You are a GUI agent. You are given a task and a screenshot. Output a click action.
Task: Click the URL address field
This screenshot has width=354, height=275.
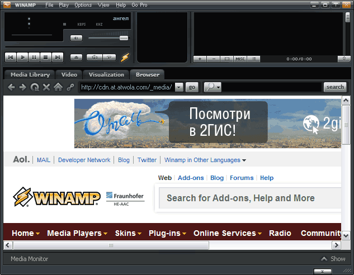[x=127, y=87]
